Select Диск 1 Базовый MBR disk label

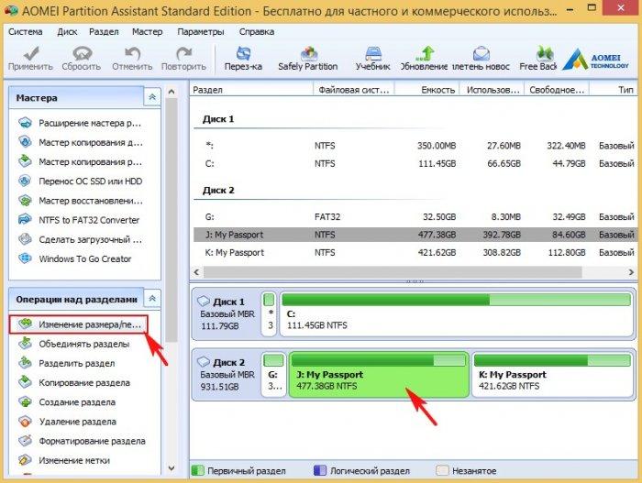(227, 314)
